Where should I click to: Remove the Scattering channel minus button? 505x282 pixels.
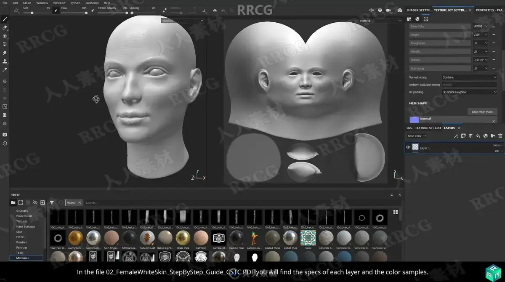coord(493,68)
